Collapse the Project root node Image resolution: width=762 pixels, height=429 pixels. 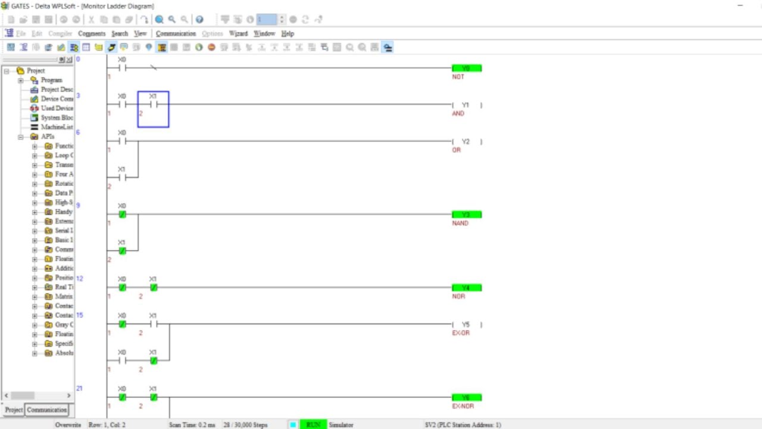pos(7,71)
